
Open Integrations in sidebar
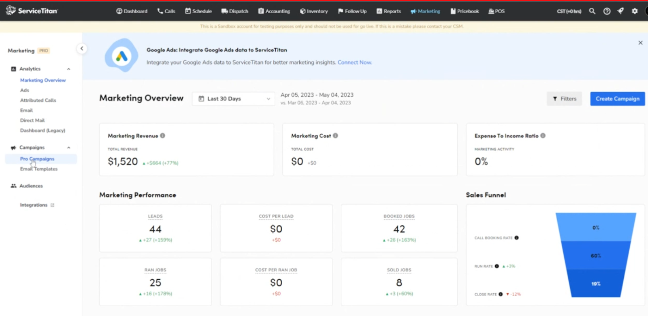(x=34, y=205)
